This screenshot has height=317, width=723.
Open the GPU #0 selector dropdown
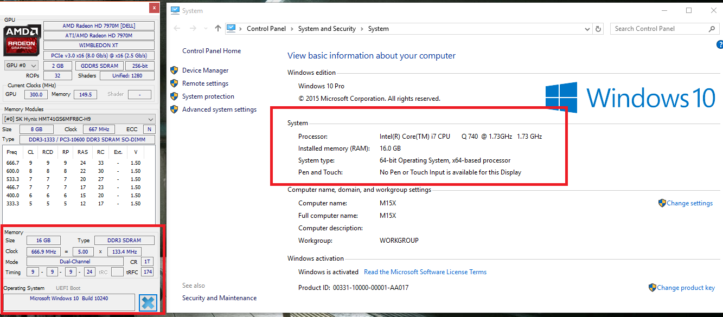(21, 66)
